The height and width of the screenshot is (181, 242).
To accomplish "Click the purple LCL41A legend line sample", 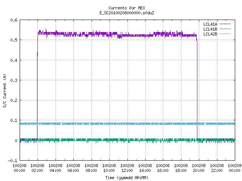I will click(x=225, y=24).
